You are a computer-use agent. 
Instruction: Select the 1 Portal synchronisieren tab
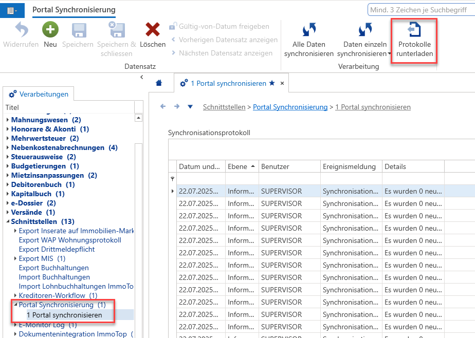pyautogui.click(x=228, y=83)
